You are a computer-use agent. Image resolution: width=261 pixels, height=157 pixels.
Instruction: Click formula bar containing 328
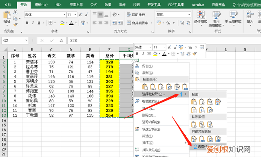click(x=164, y=41)
